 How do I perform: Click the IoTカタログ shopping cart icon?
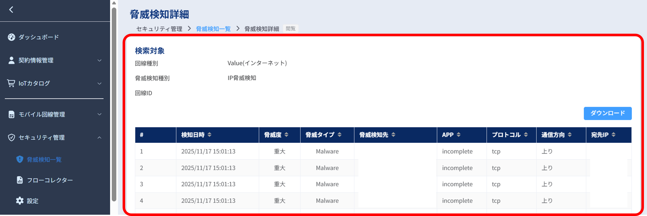click(x=11, y=83)
